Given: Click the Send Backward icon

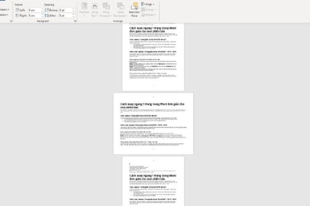Looking at the screenshot, I should point(120,6).
